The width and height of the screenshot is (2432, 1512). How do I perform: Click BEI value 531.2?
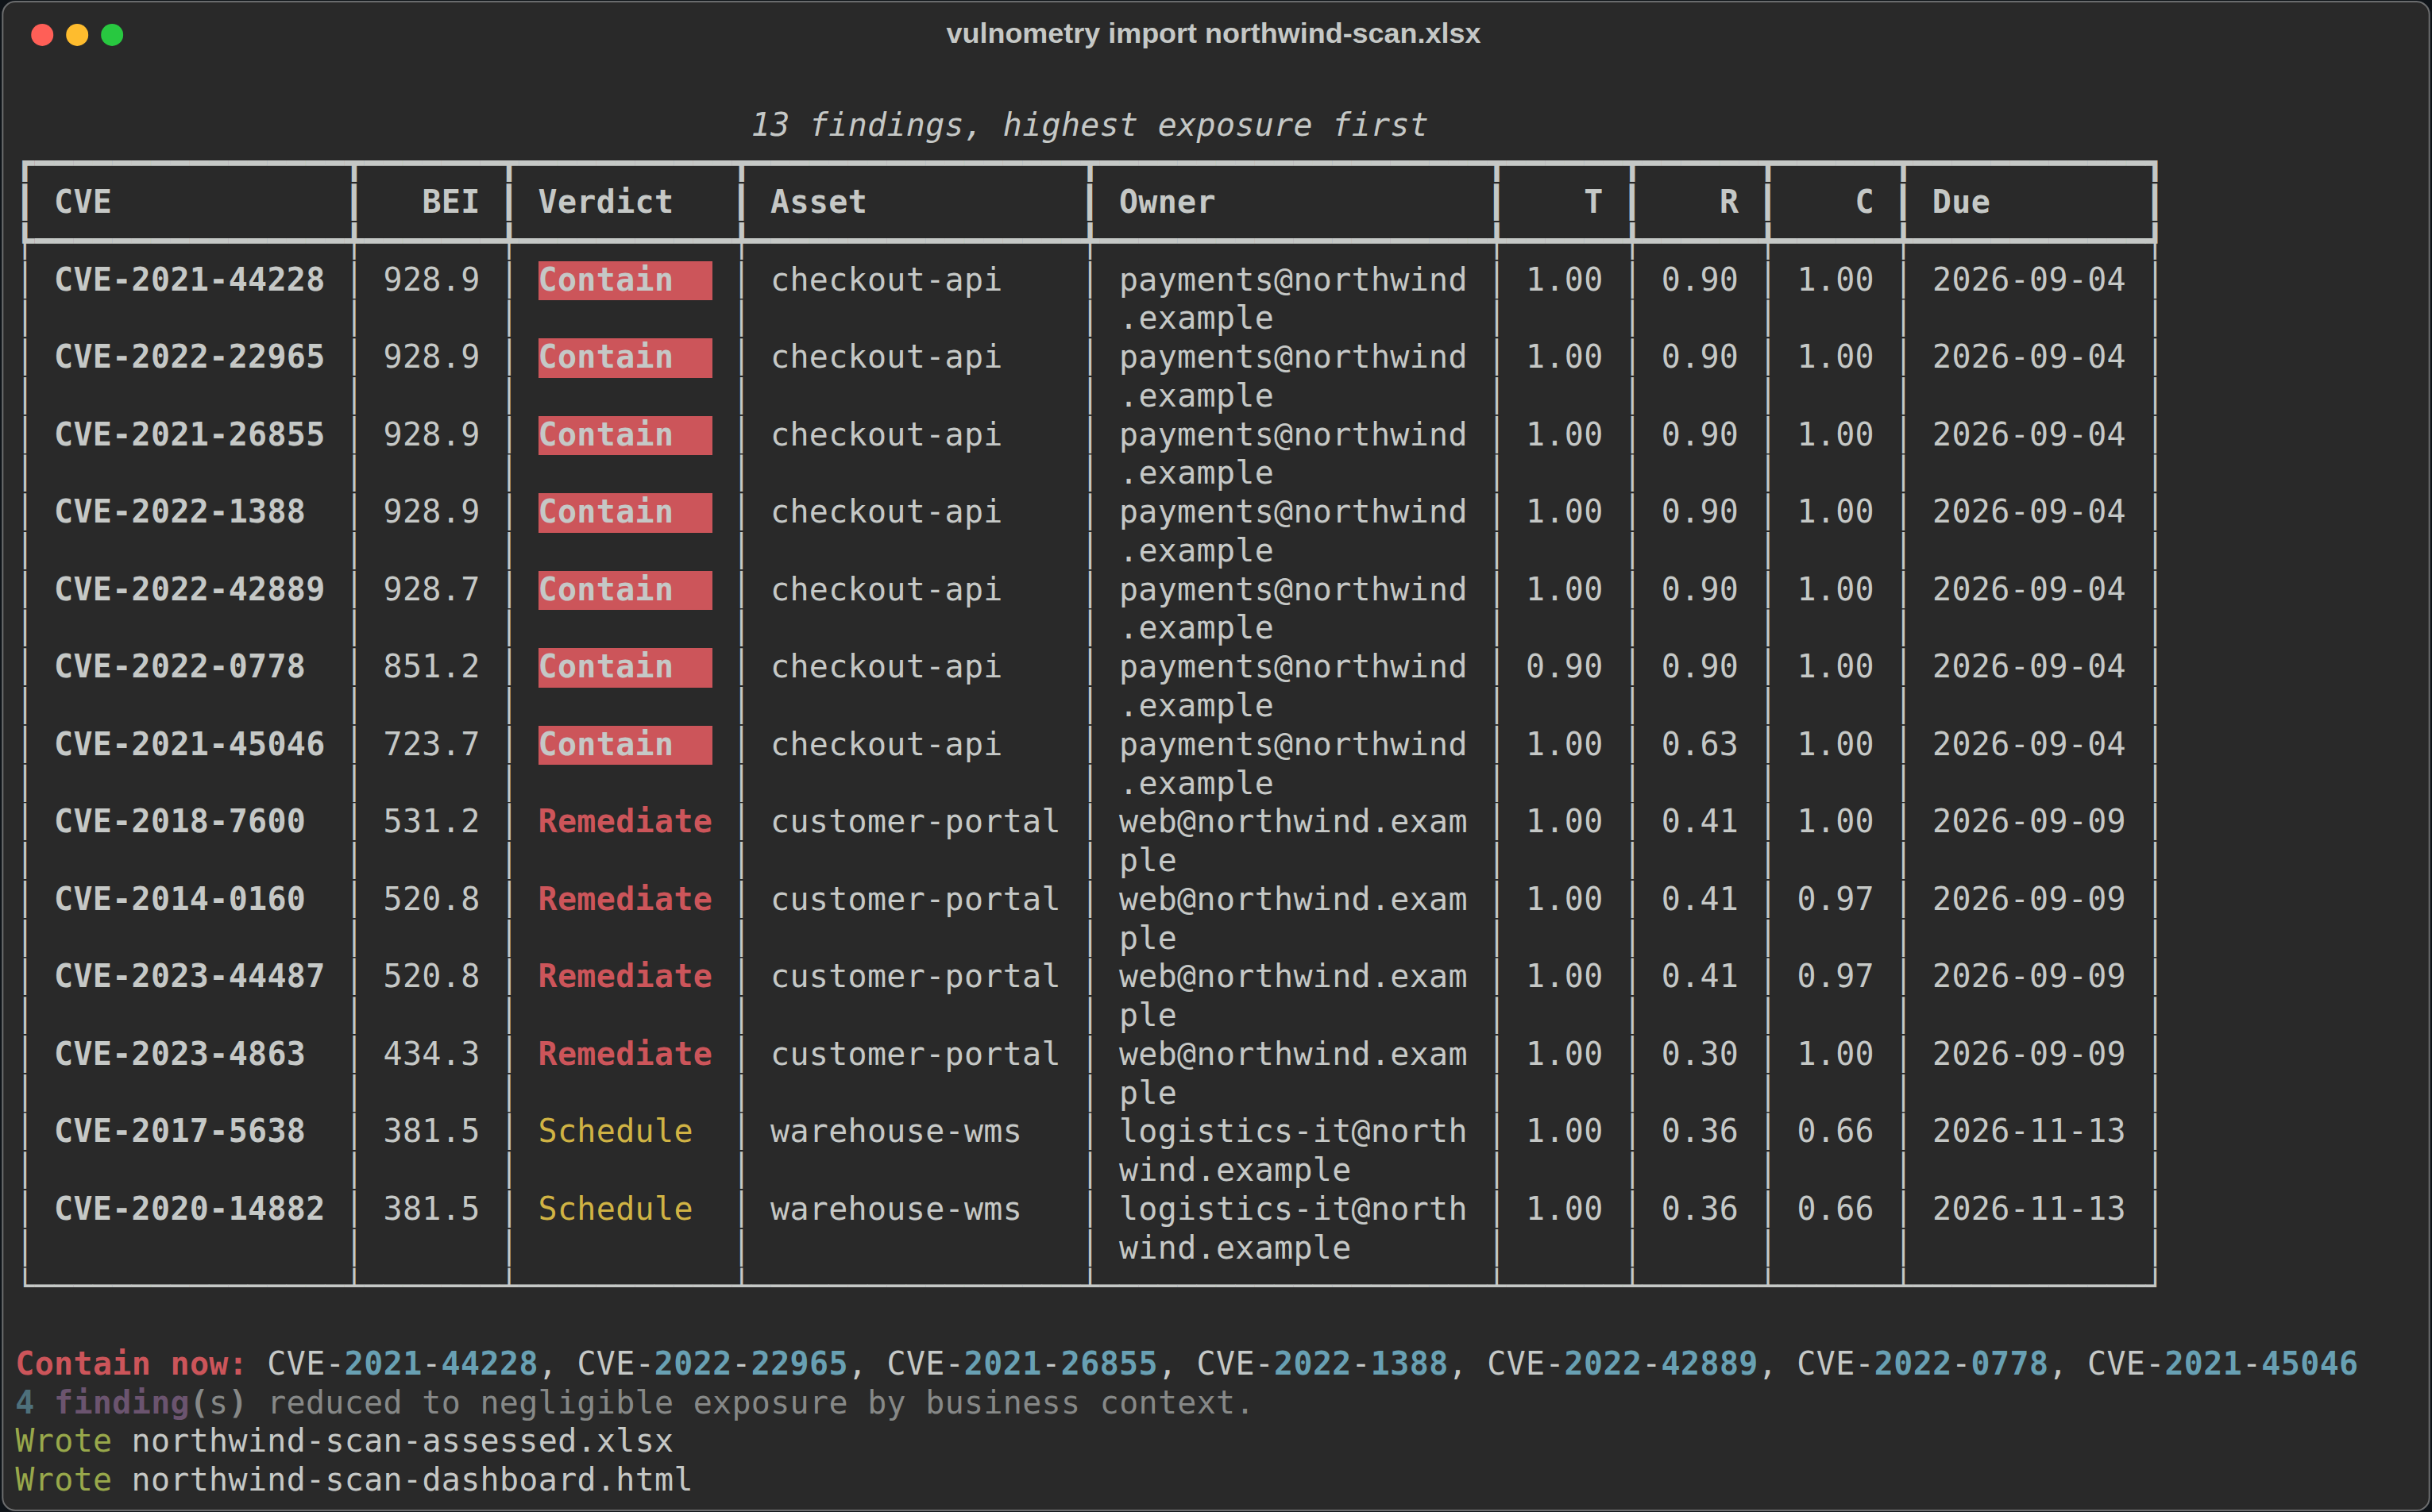431,822
